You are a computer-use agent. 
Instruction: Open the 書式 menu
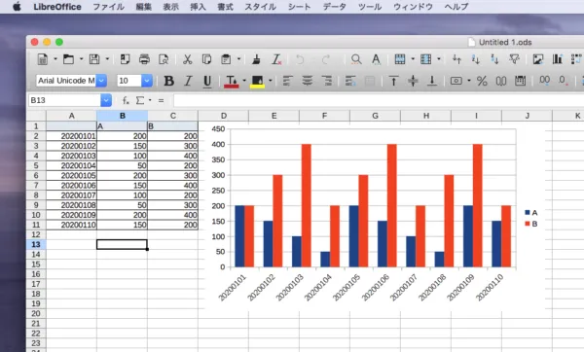click(x=226, y=7)
